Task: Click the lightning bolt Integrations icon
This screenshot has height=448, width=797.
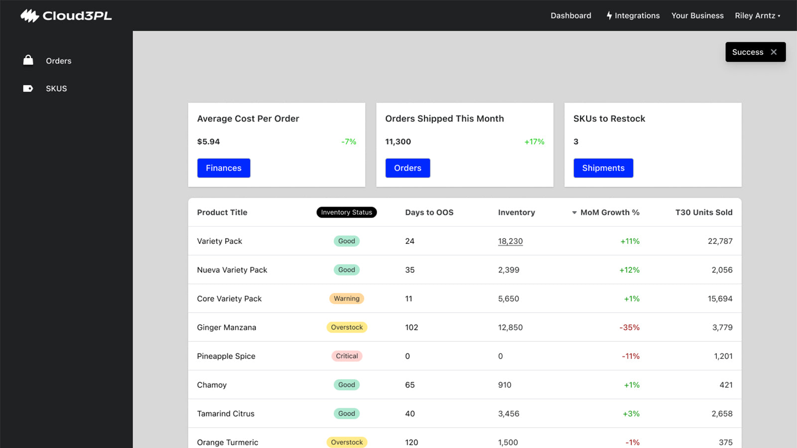Action: (609, 16)
